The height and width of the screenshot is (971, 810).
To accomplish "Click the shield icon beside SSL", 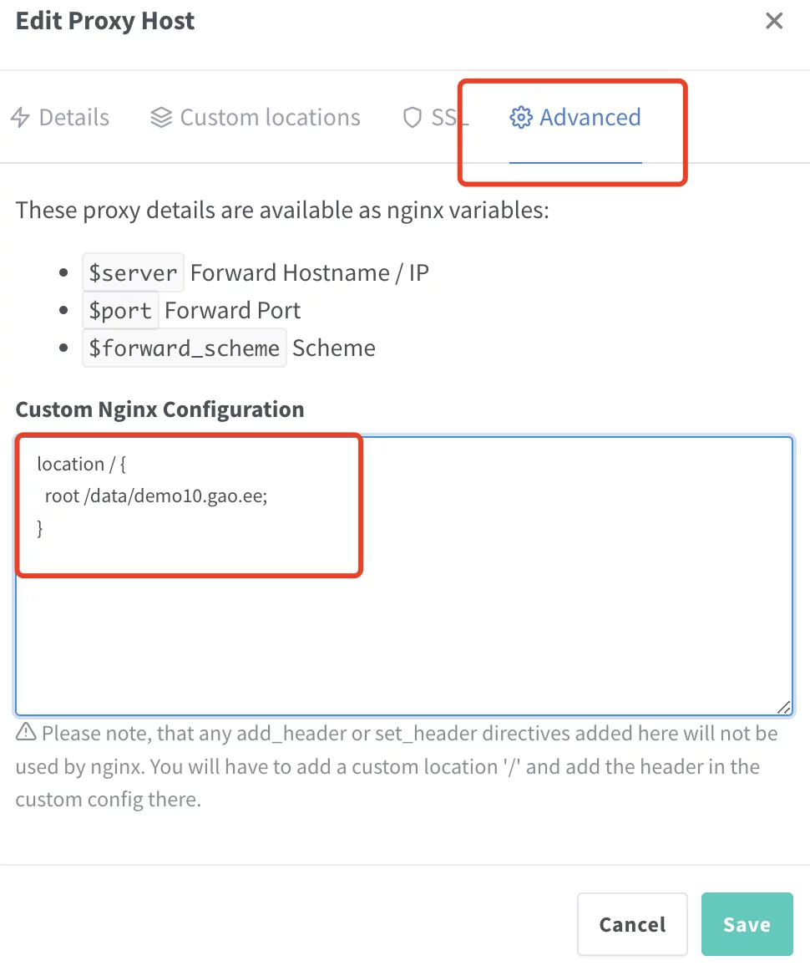I will [x=413, y=118].
